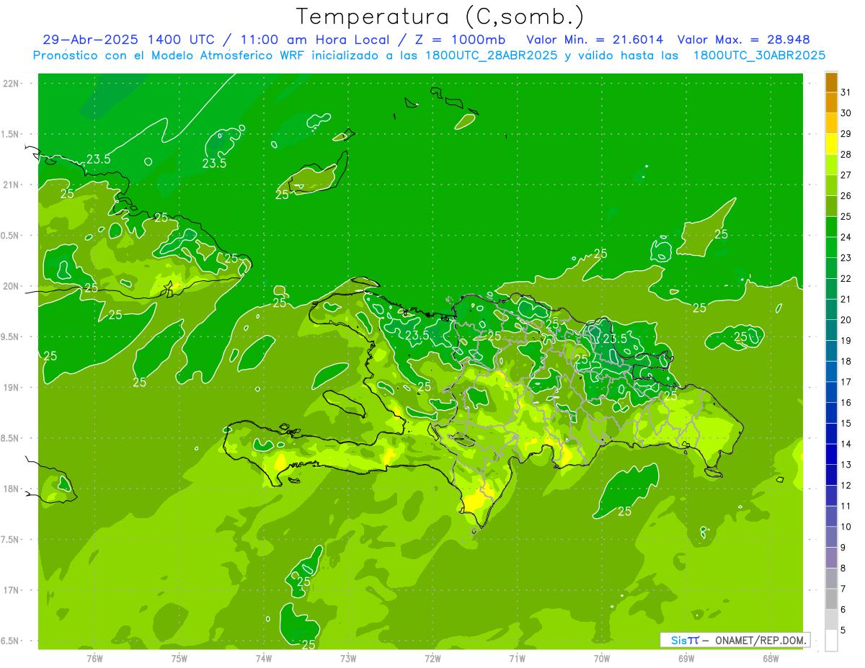Viewport: 865px width, 668px height.
Task: Click the dark orange swatch above legend value 31
Action: [x=831, y=82]
